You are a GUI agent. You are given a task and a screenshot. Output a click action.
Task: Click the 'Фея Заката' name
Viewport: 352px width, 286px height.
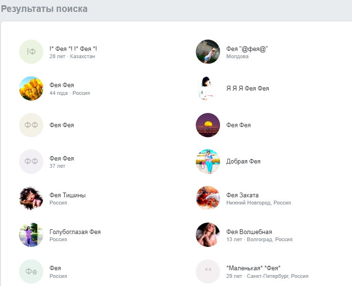click(242, 195)
